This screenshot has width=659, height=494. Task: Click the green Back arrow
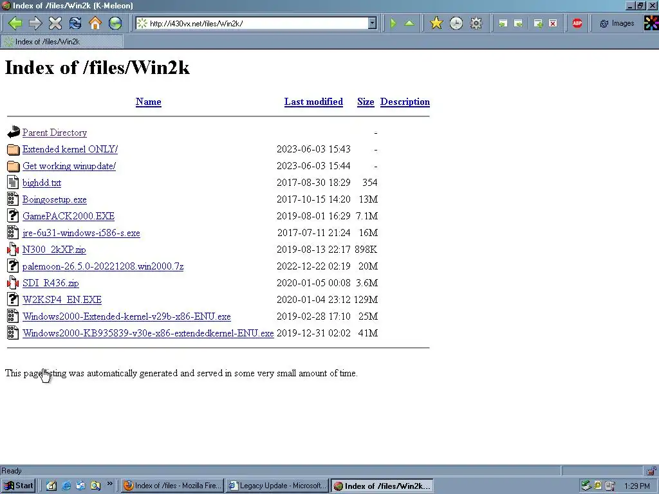click(x=15, y=24)
